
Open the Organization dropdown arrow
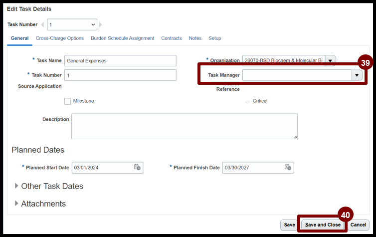[330, 60]
